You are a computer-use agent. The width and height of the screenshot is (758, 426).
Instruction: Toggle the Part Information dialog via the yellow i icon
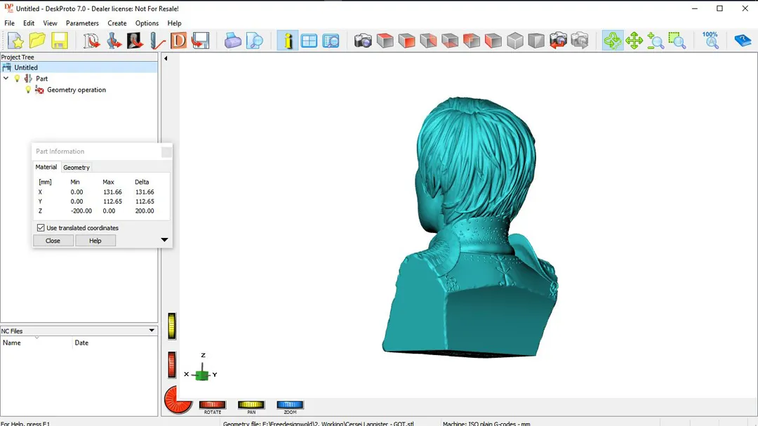pos(288,41)
